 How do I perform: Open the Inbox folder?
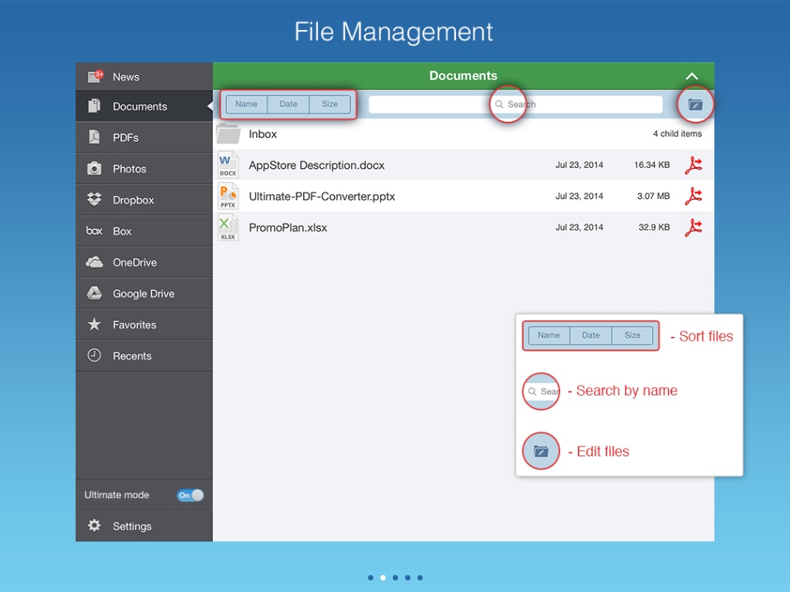click(262, 134)
